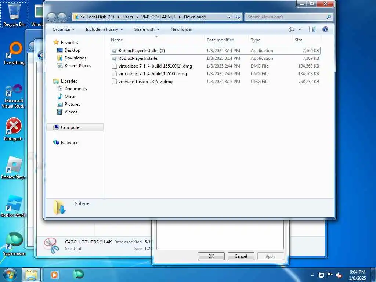376x282 pixels.
Task: Open the Music library
Action: tap(70, 97)
